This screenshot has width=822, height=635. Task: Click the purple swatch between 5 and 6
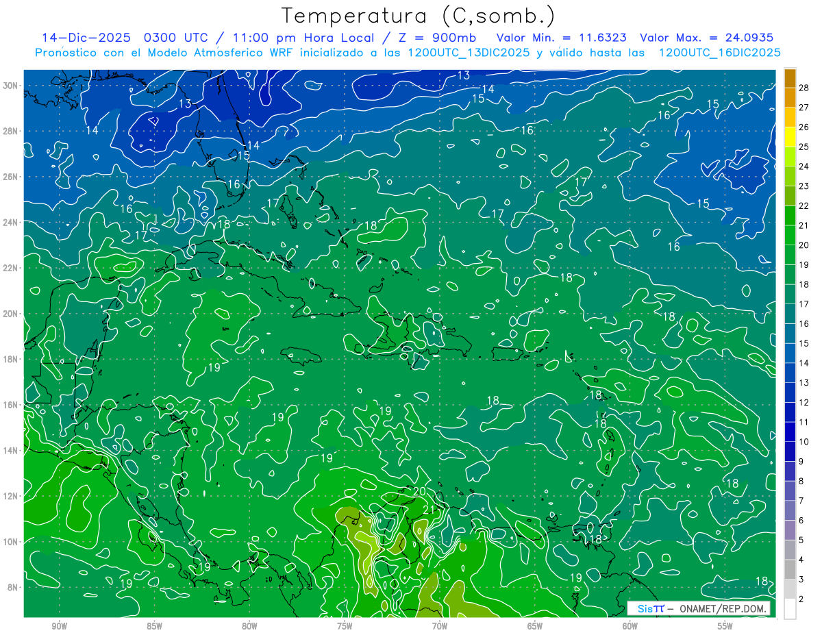790,530
